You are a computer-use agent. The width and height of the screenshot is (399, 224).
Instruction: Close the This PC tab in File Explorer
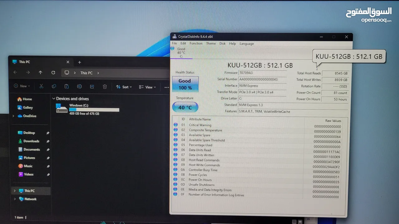[68, 62]
